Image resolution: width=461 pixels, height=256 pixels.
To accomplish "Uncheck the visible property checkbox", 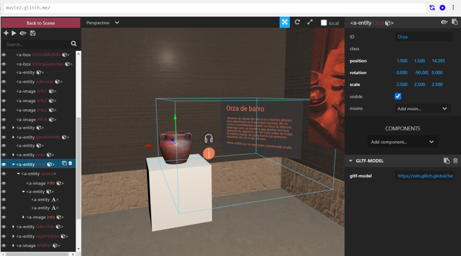I will click(398, 96).
